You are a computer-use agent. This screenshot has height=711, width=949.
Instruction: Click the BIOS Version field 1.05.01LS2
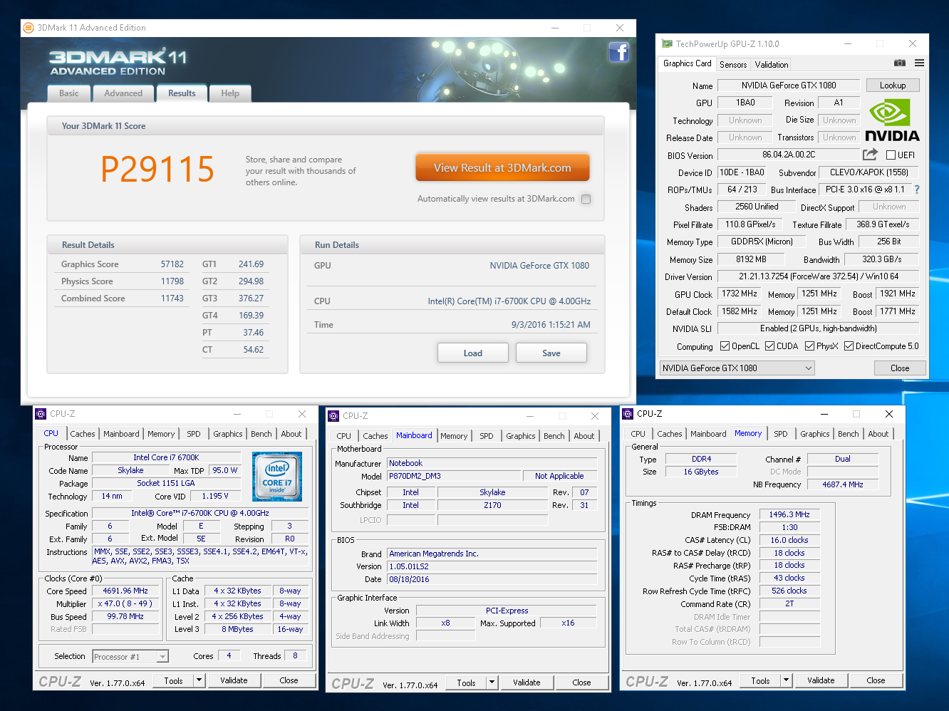click(492, 566)
